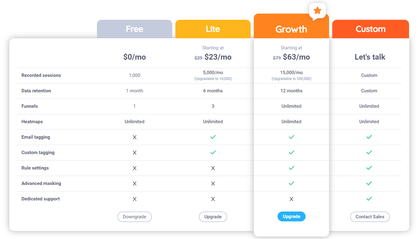Image resolution: width=418 pixels, height=239 pixels.
Task: Click the star badge above Growth plan
Action: point(317,11)
